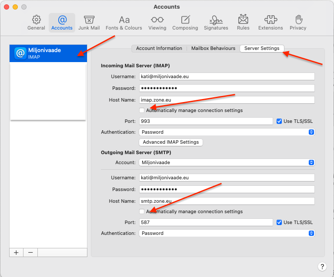
Task: Enable automatic connection settings for IMAP
Action: click(x=142, y=110)
